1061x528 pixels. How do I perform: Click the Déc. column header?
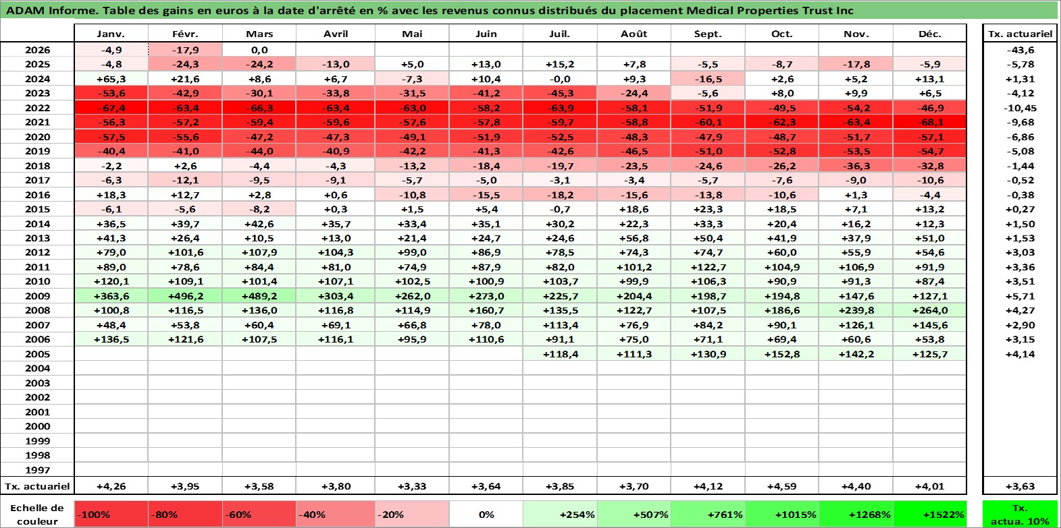930,34
